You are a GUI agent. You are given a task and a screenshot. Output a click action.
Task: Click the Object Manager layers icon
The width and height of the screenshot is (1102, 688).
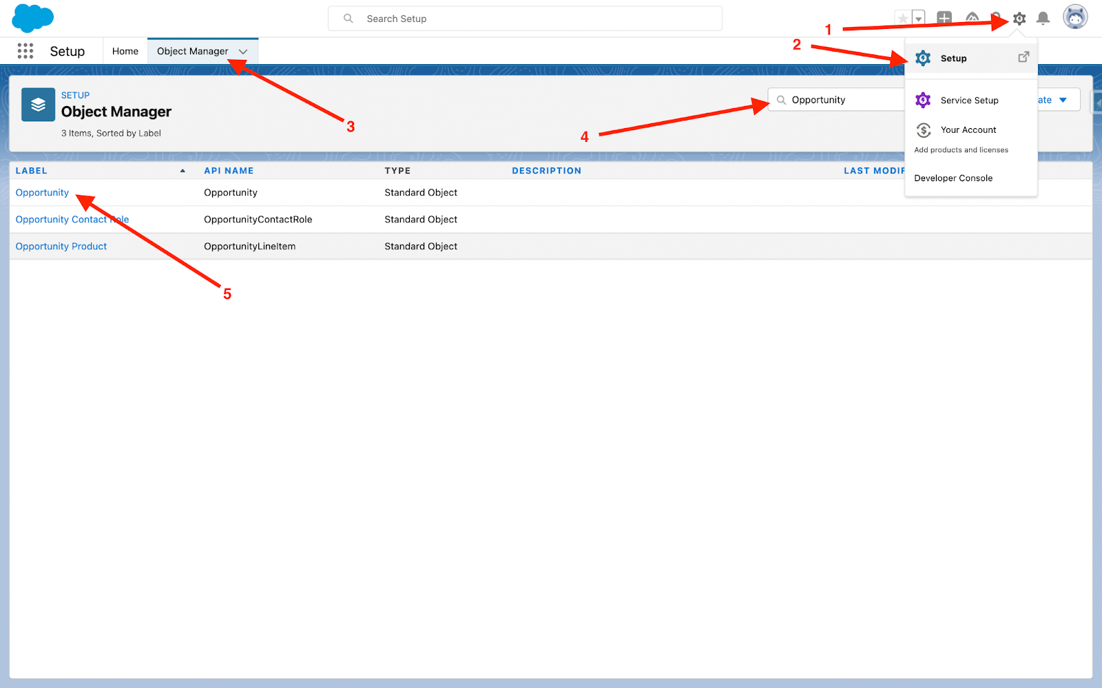click(x=38, y=105)
